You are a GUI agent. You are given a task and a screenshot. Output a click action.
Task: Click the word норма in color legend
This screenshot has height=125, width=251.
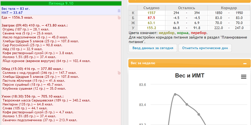182,33
